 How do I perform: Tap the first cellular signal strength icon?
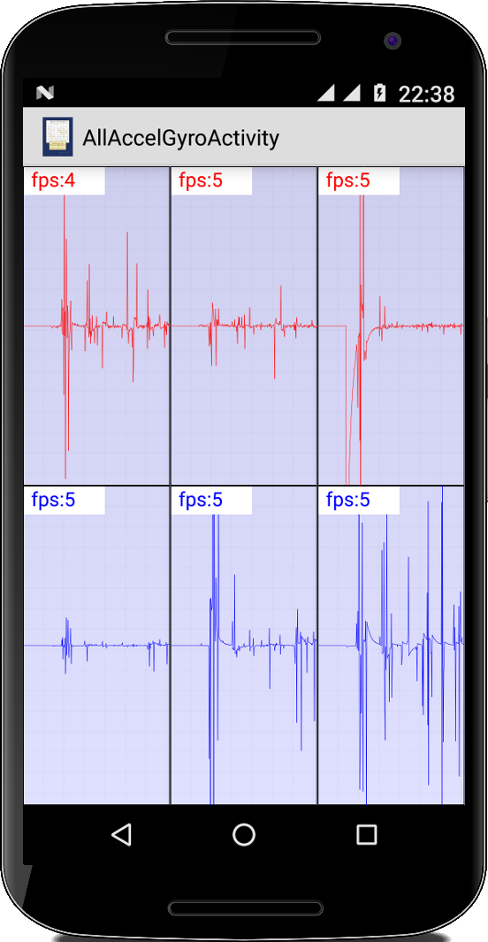pyautogui.click(x=326, y=93)
